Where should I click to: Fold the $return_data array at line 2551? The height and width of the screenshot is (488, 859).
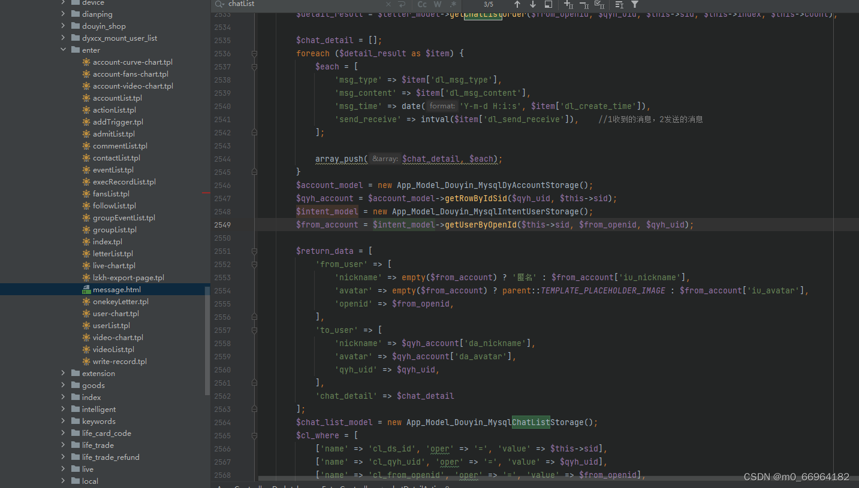point(255,251)
